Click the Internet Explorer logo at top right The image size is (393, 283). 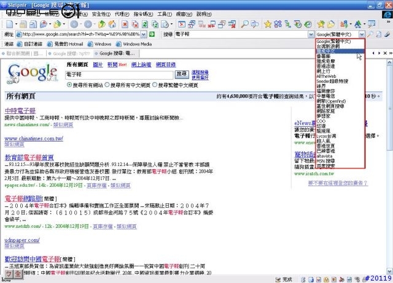(x=387, y=15)
